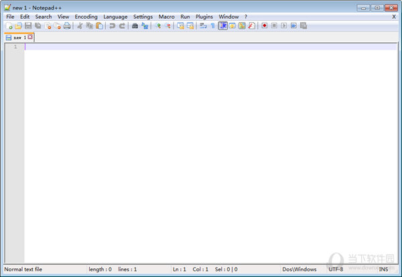Click the New file toolbar icon
Image resolution: width=402 pixels, height=277 pixels.
click(9, 26)
